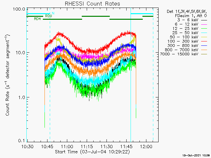Click the cyan N flag label
The height and width of the screenshot is (158, 211).
(53, 13)
